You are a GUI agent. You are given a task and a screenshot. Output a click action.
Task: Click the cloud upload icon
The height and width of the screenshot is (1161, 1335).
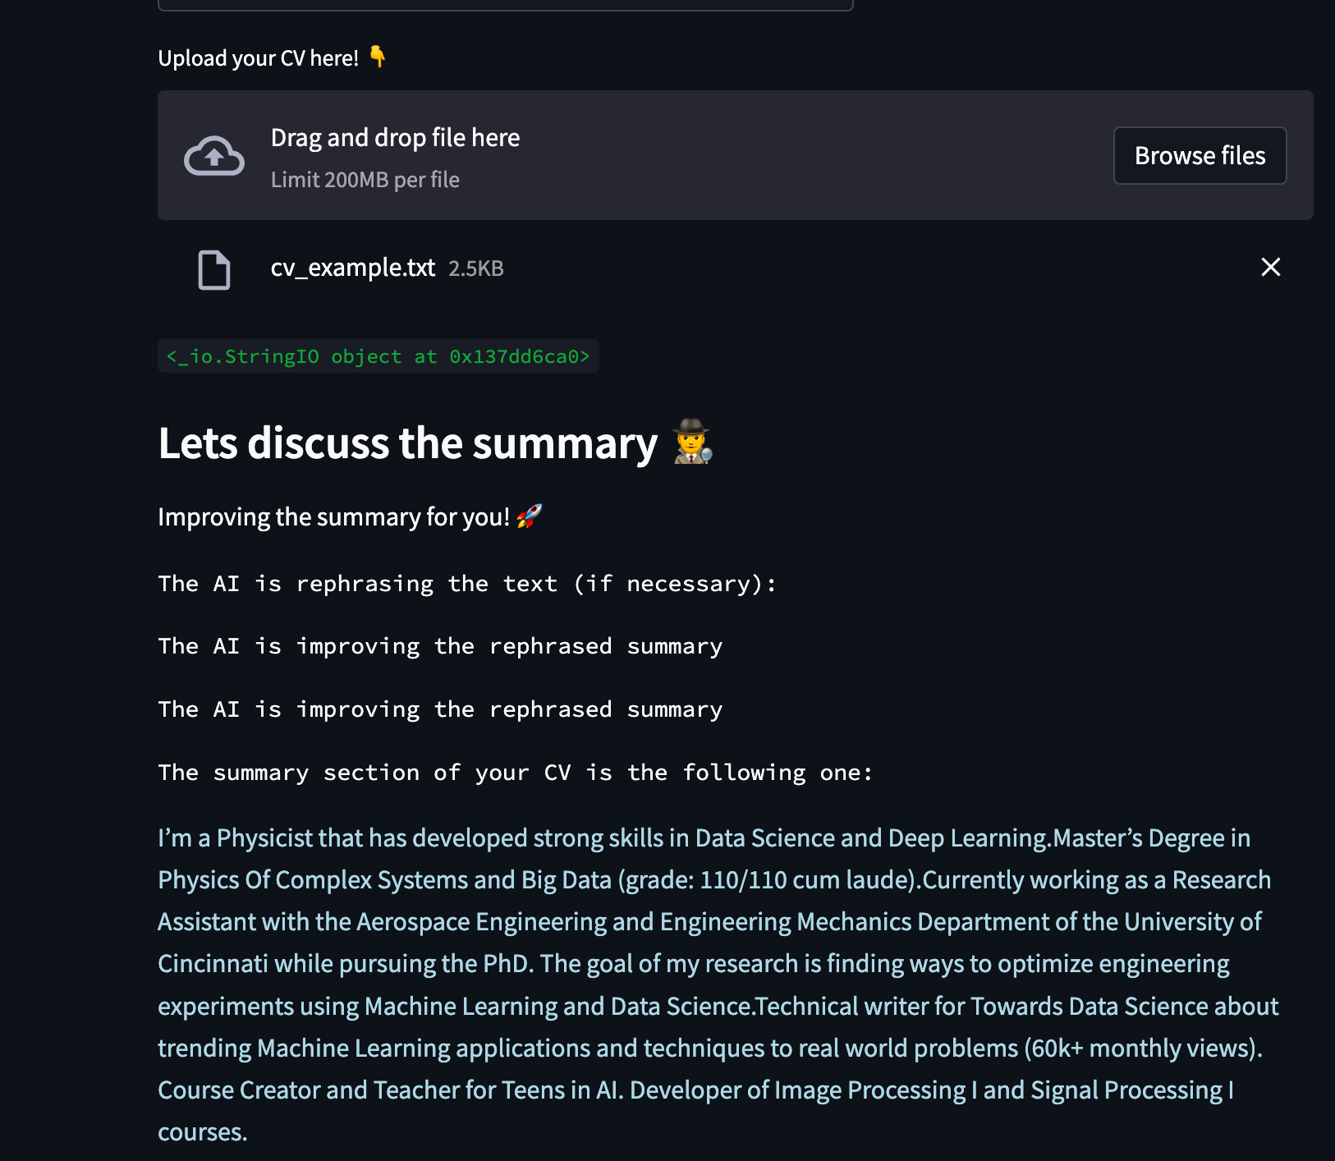tap(213, 155)
